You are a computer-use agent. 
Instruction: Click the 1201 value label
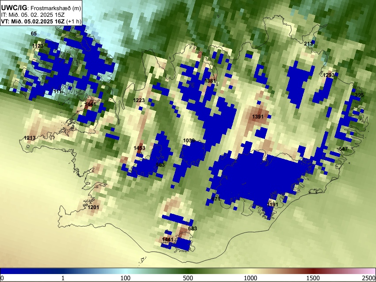pos(93,207)
